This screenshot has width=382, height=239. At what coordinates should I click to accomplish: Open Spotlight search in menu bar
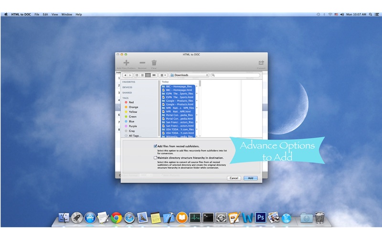(x=371, y=14)
